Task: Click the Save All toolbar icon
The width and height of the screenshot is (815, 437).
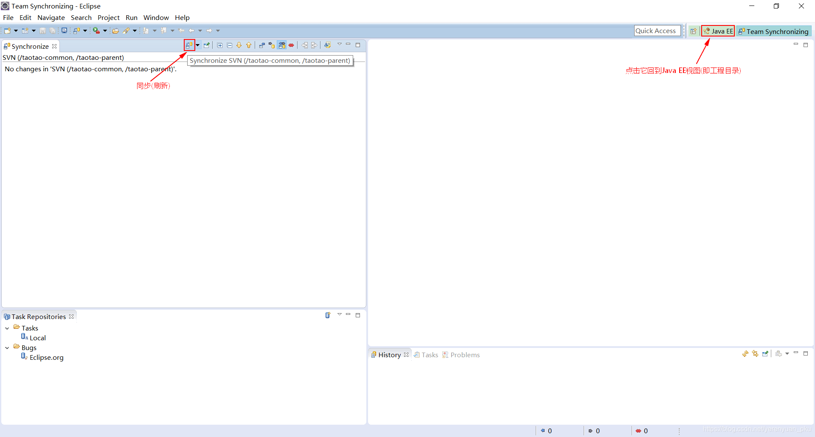Action: (52, 31)
